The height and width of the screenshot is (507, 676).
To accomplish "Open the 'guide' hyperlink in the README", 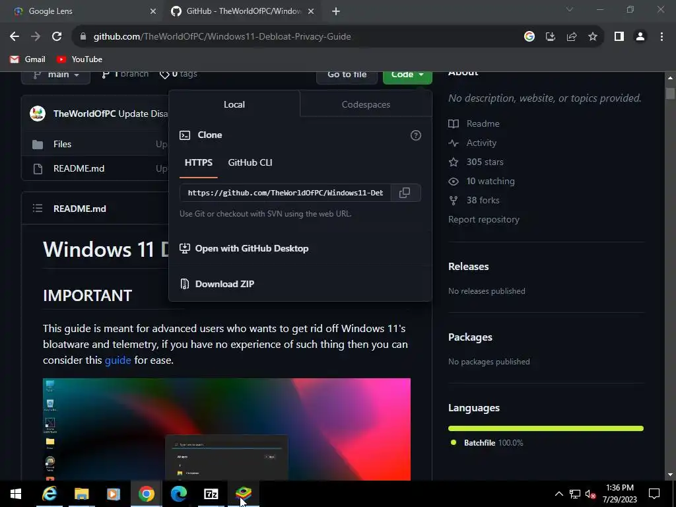I will 118,360.
